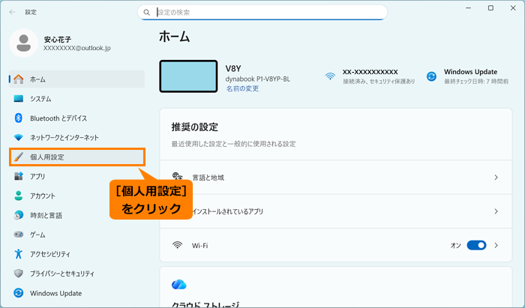Open ネットワークとインターネット category
This screenshot has height=308, width=525.
coord(76,137)
